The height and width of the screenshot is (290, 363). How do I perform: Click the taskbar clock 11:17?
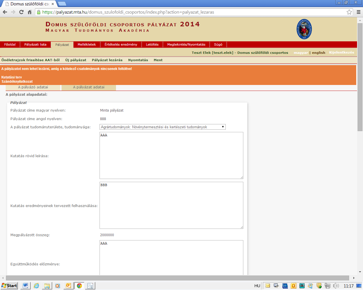[x=349, y=286]
